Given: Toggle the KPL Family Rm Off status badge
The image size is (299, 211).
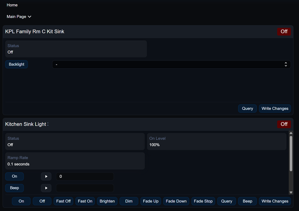Looking at the screenshot, I should coord(284,32).
